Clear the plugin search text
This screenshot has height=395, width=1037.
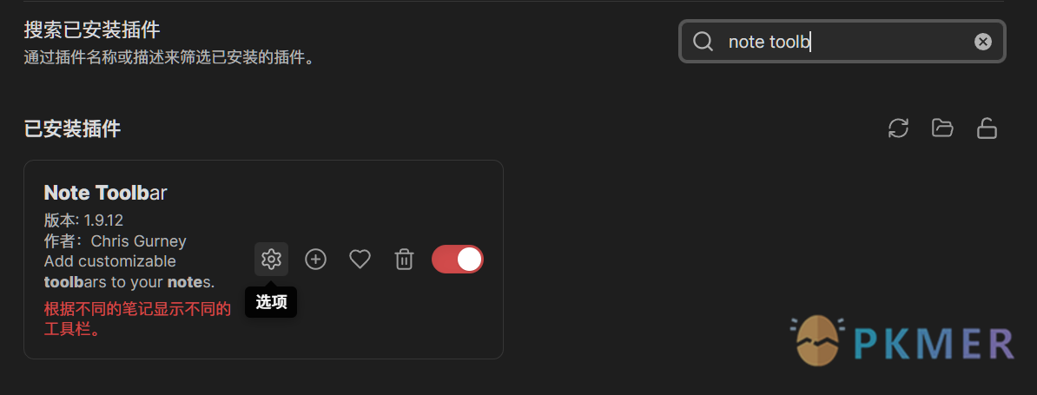pos(983,42)
